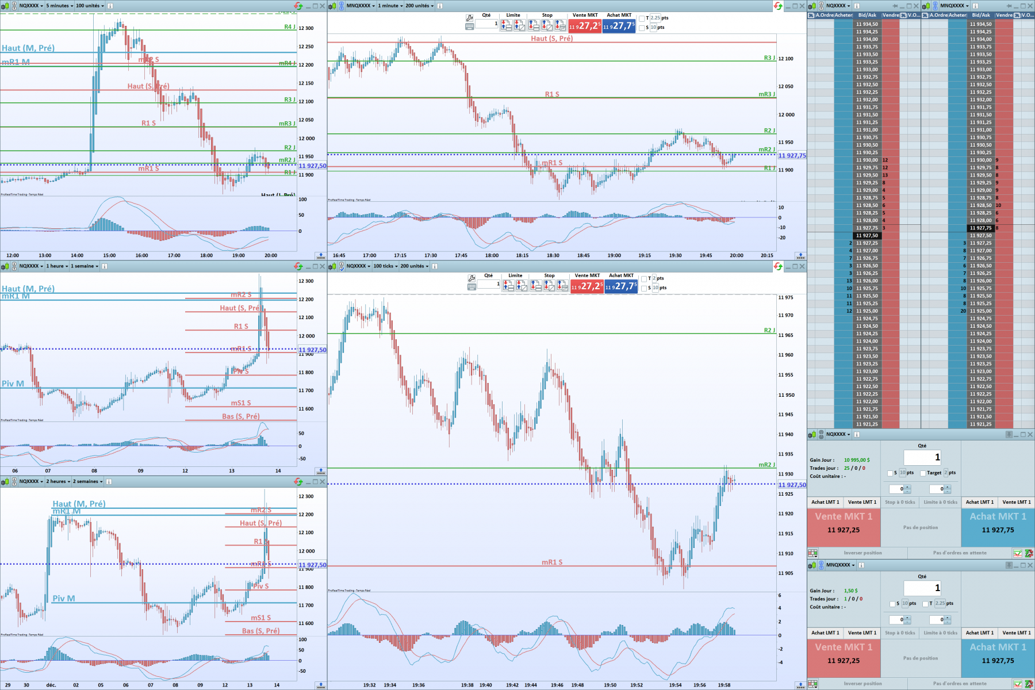Click keyboard icon in 1 minute chart trading bar
Viewport: 1035px width, 690px height.
pos(470,26)
